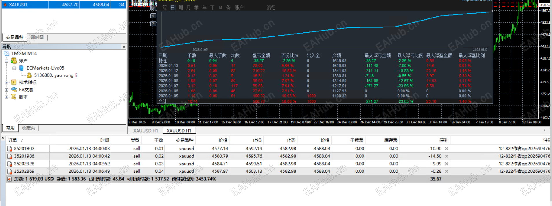The image size is (552, 206).
Task: Click the 技术指标 indicators icon
Action: (14, 82)
